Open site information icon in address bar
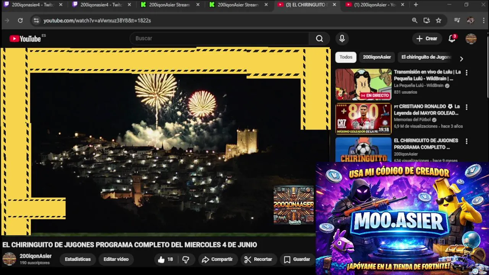489x275 pixels. 36,21
